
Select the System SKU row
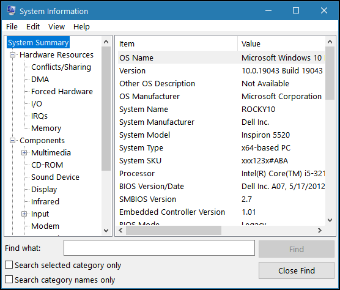tap(221, 160)
